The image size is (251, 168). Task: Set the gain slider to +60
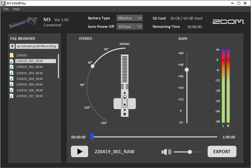click(x=187, y=53)
